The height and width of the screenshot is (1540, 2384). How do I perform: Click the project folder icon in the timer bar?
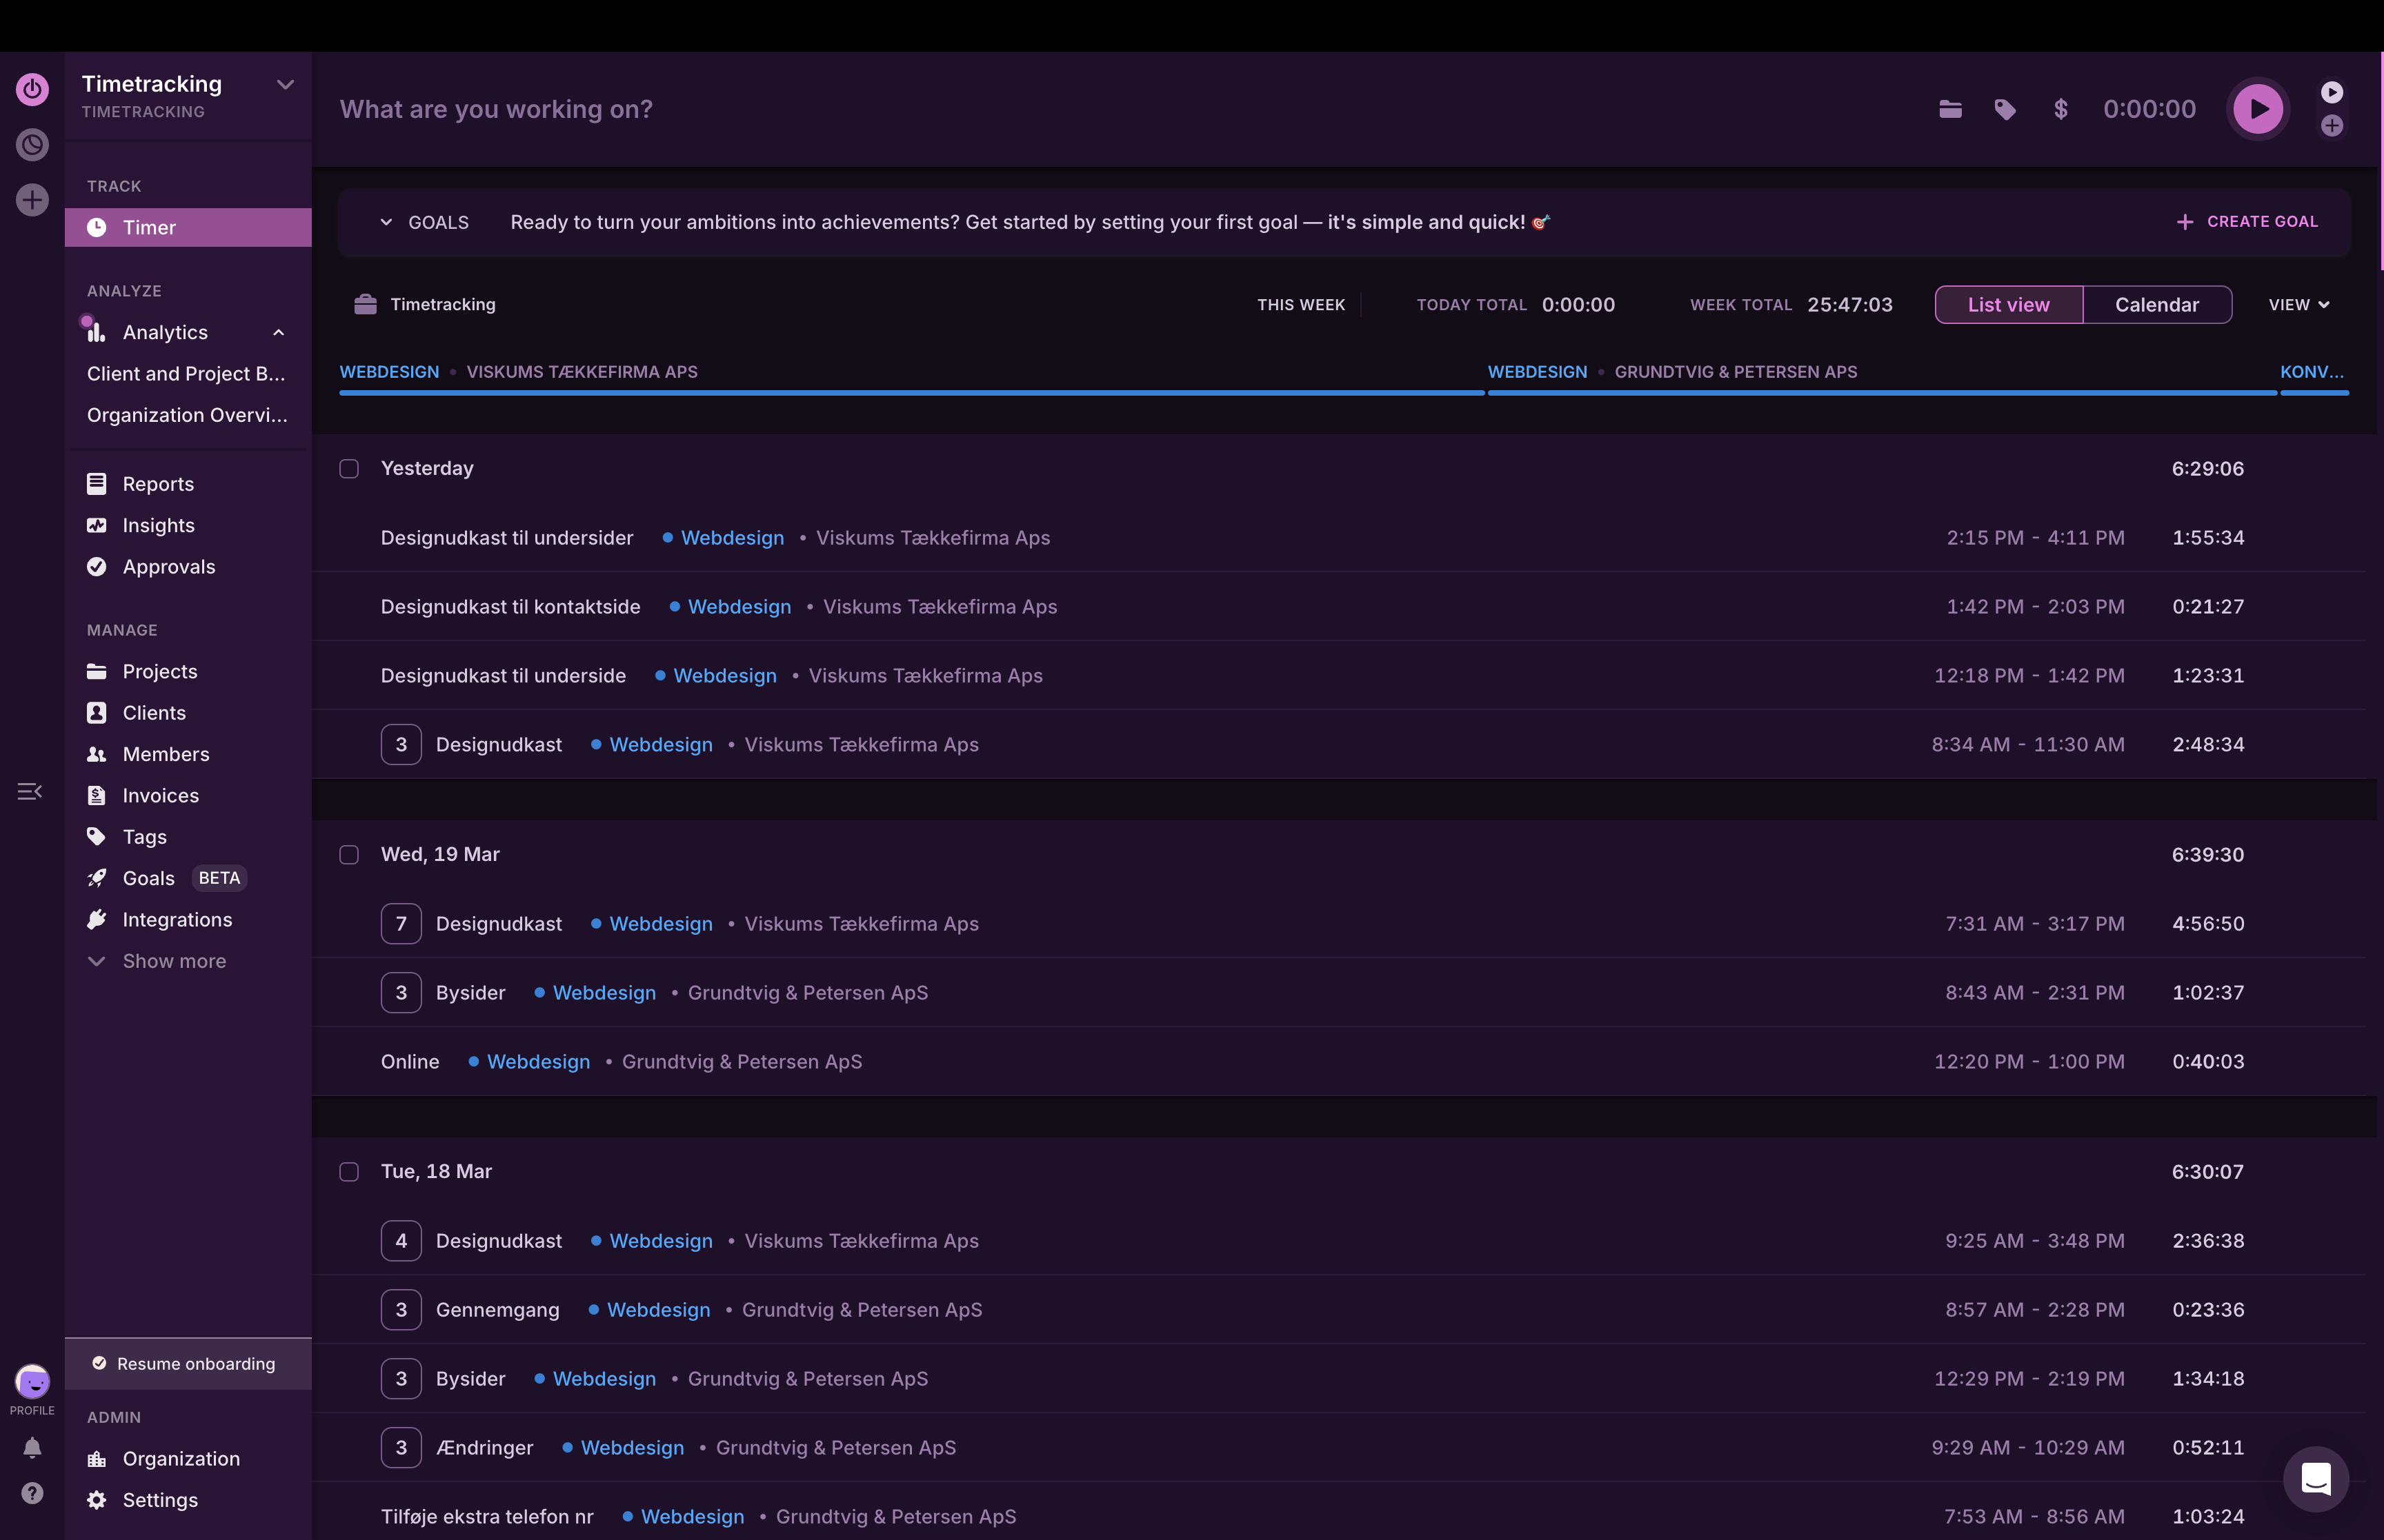1950,109
